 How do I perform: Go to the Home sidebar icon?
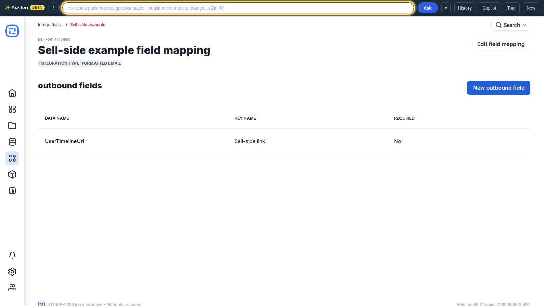(12, 93)
